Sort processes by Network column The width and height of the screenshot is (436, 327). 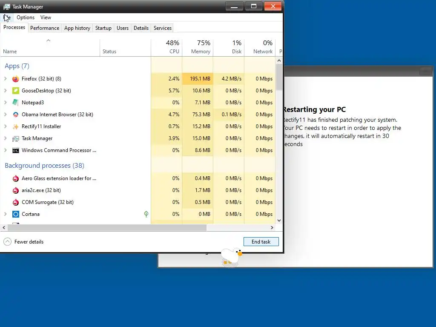(260, 48)
